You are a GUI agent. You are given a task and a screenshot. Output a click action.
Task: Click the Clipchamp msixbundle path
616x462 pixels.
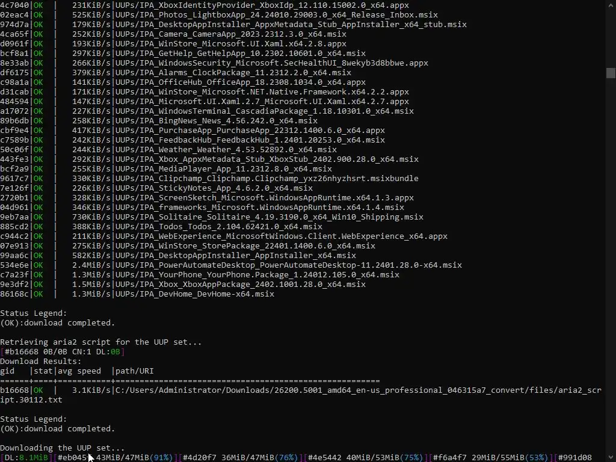(267, 178)
